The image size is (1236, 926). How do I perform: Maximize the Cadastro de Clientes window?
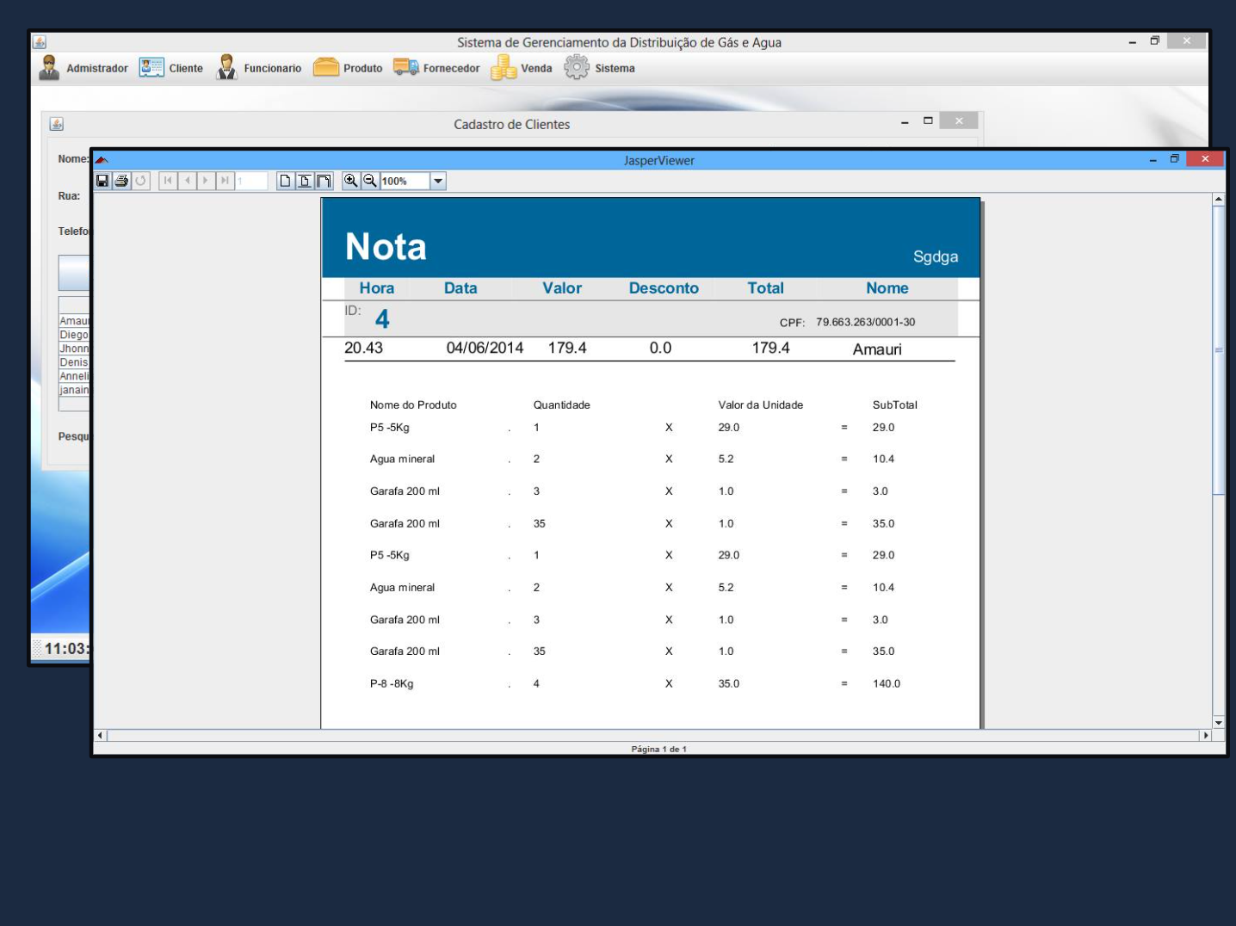coord(928,121)
